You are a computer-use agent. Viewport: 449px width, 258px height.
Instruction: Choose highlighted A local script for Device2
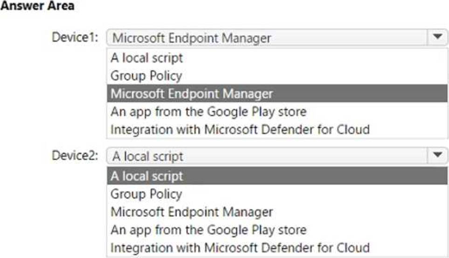pos(277,176)
